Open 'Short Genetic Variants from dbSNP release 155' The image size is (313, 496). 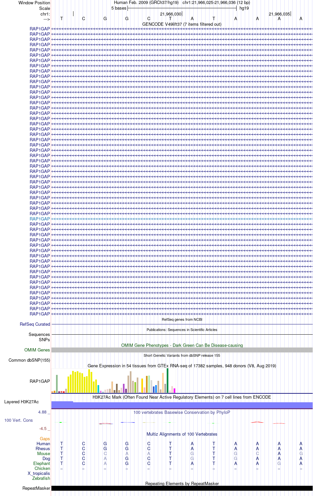(x=182, y=355)
